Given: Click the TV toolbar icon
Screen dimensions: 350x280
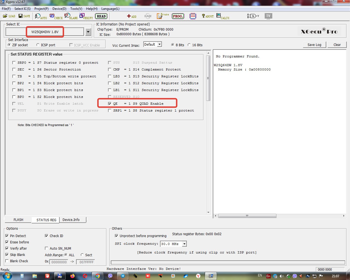Looking at the screenshot, I should click(268, 16).
